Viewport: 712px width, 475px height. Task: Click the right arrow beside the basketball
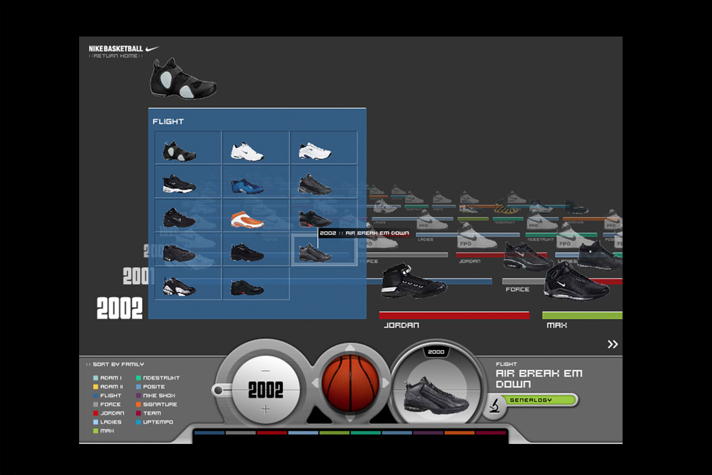coord(385,383)
